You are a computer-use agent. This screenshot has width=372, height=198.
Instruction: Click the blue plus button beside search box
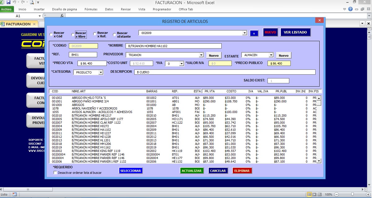[254, 33]
